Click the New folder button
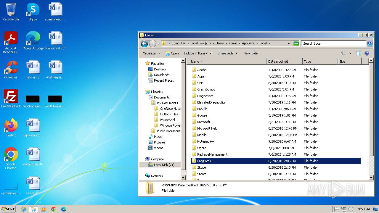The image size is (379, 213). tap(251, 53)
